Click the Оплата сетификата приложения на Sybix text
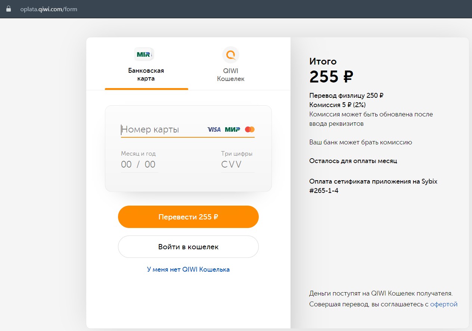This screenshot has width=472, height=331. coord(373,182)
